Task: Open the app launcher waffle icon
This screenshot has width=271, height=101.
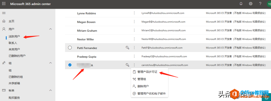Action: (4, 4)
